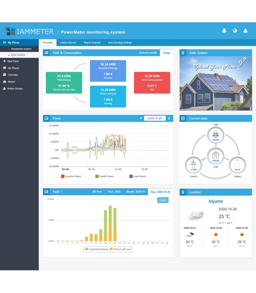Select Day: 2020-10-26 in Yield chart

161,192
